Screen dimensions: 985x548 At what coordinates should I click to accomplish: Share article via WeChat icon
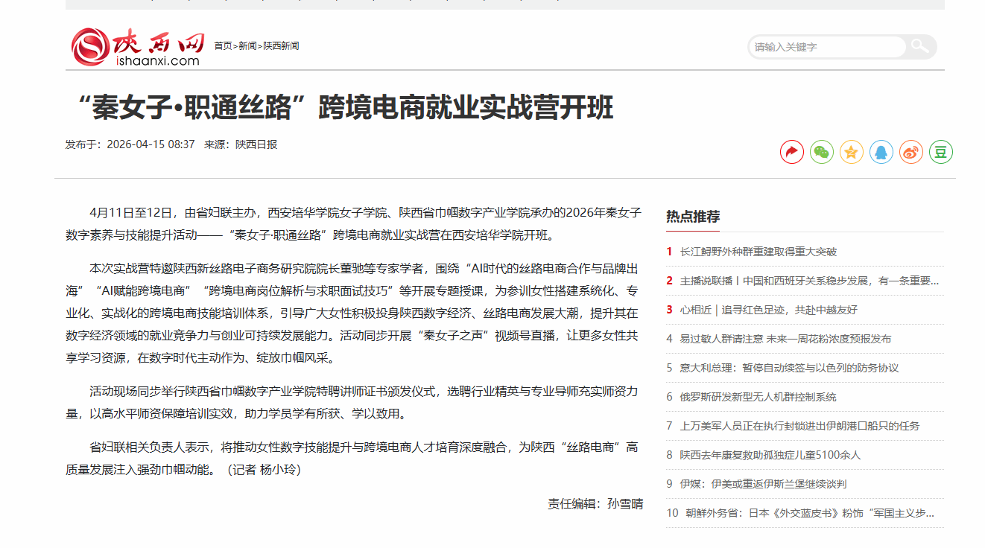tap(821, 152)
